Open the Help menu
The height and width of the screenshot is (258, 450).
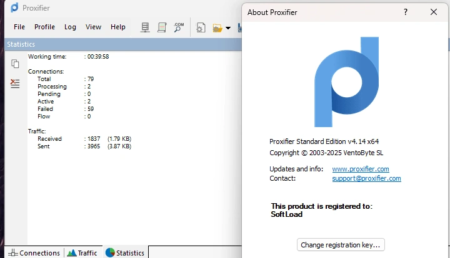point(118,27)
